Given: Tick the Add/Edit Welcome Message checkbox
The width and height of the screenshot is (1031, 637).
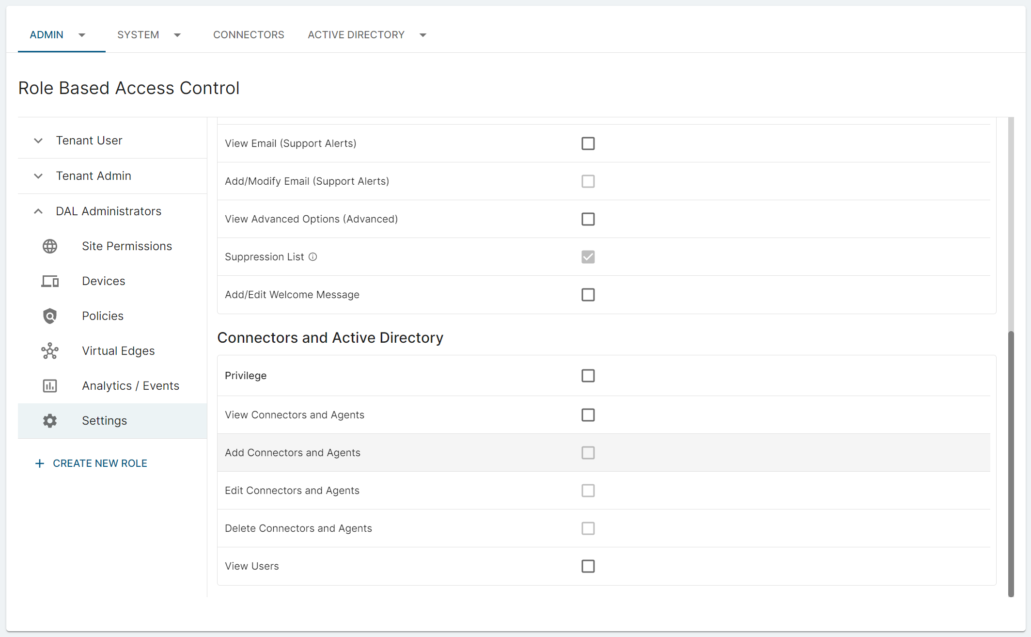Looking at the screenshot, I should (588, 295).
